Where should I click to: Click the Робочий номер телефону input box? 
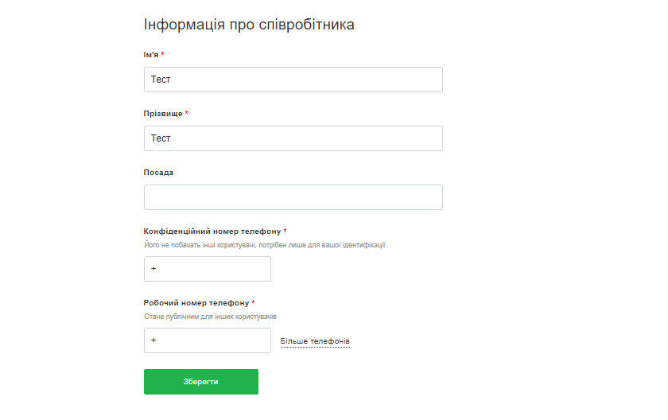click(x=207, y=340)
